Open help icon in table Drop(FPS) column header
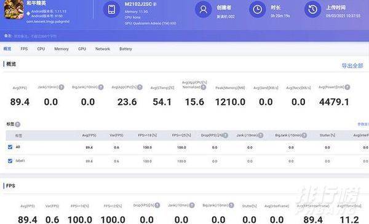 click(x=225, y=135)
